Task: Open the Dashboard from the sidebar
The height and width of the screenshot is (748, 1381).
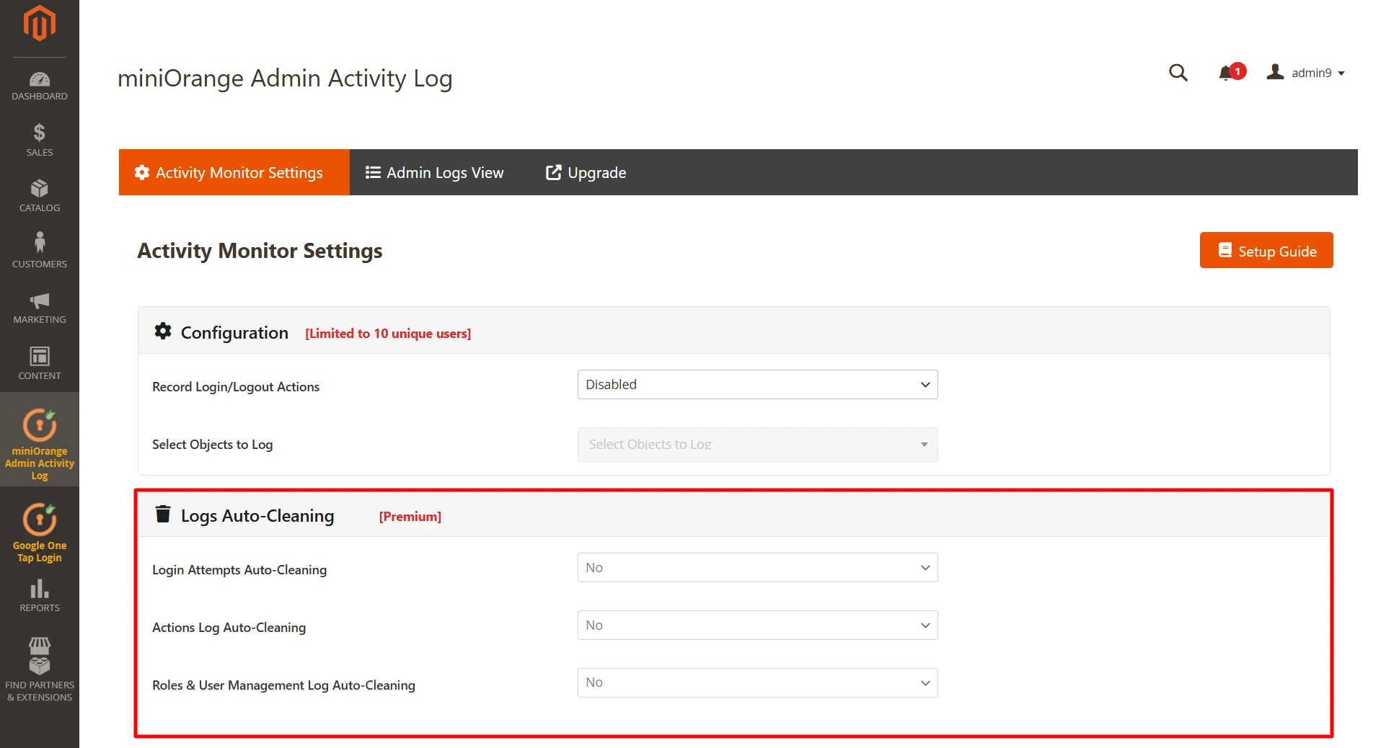Action: [39, 85]
